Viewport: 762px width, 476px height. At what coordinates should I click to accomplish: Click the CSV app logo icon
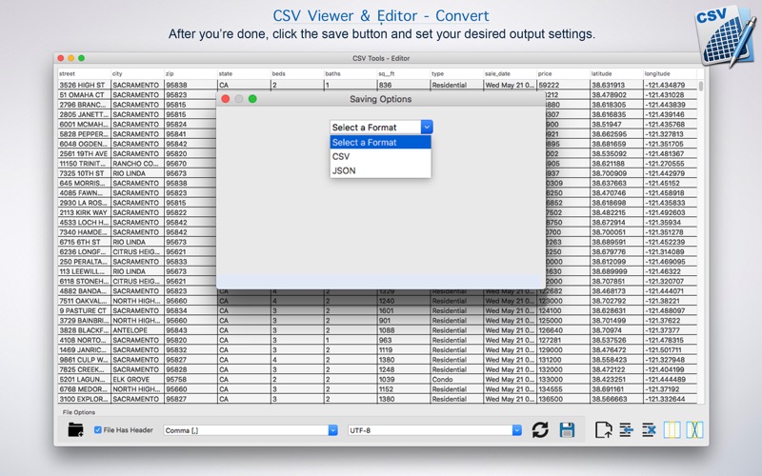coord(725,37)
